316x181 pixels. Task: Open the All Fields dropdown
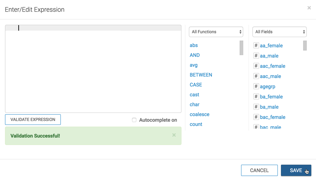279,32
